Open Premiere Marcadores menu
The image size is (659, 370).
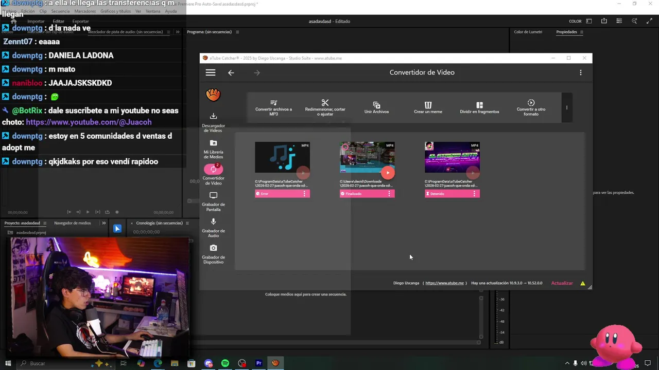click(84, 11)
